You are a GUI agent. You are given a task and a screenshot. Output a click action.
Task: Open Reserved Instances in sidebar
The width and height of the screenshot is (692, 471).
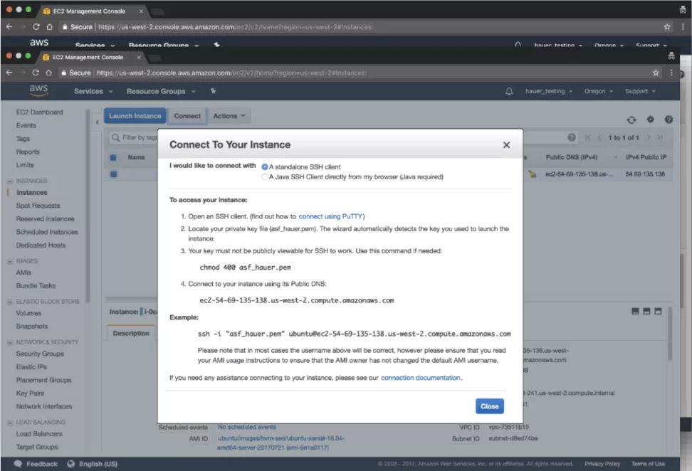(45, 218)
